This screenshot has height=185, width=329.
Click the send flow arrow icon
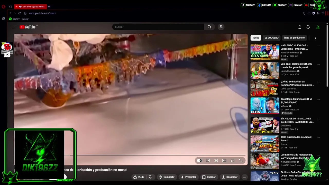click(x=318, y=13)
